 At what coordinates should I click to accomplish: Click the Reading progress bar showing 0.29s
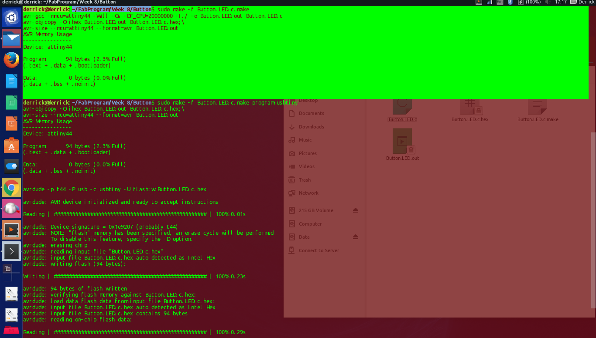click(130, 332)
